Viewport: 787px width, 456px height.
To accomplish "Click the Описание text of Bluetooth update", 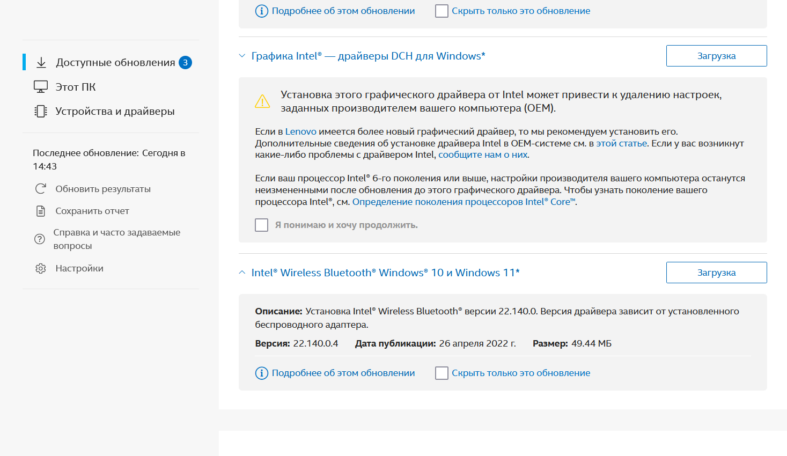I will tap(497, 318).
